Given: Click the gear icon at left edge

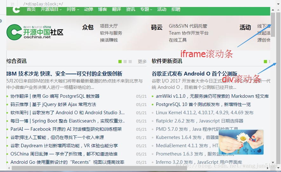Looking at the screenshot, I should (x=1, y=21).
